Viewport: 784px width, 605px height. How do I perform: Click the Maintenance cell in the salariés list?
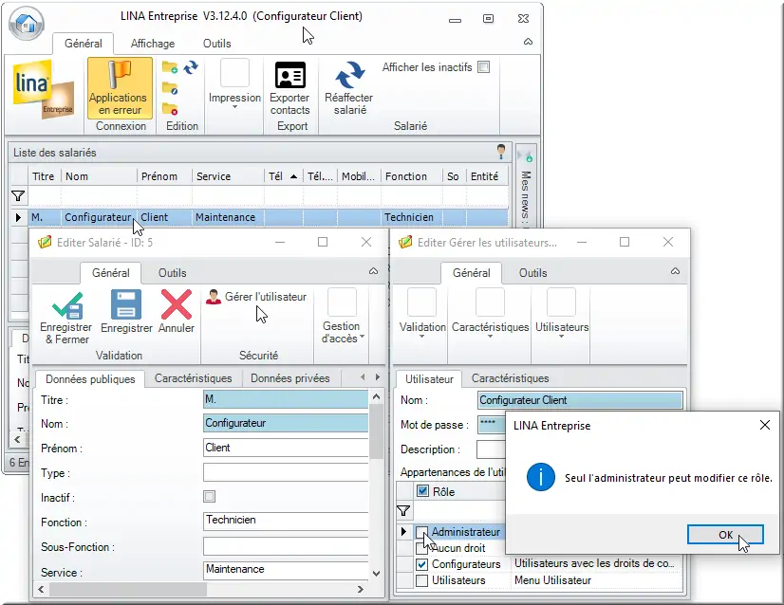tap(228, 217)
